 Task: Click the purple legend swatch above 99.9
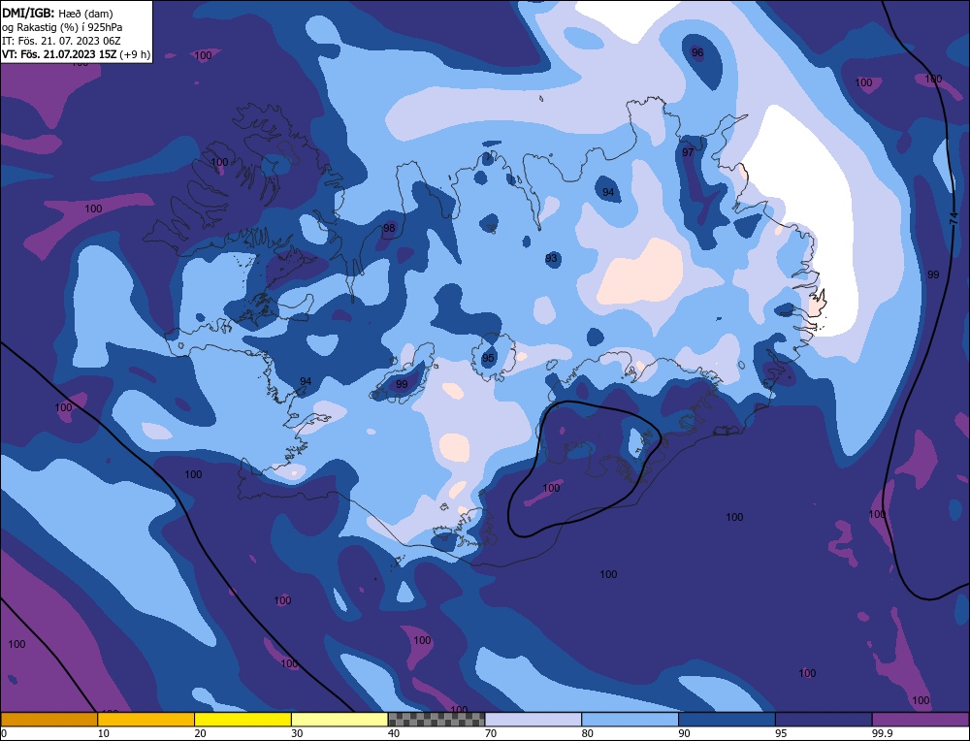point(921,720)
